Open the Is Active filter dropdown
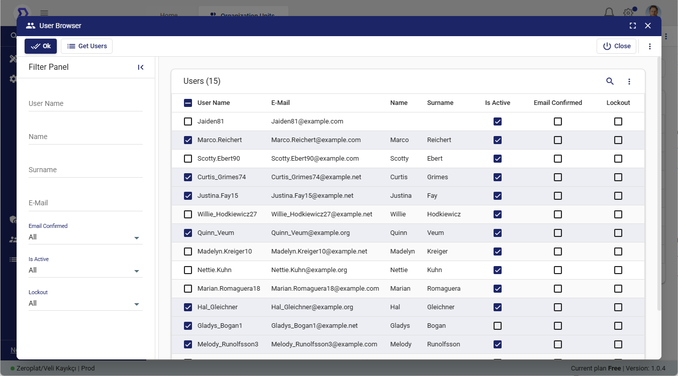 [85, 271]
